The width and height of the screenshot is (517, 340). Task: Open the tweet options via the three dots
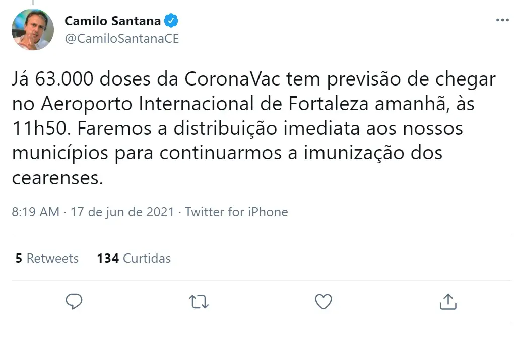502,19
